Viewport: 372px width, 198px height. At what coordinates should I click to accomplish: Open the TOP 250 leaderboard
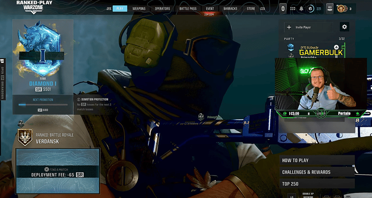317,184
